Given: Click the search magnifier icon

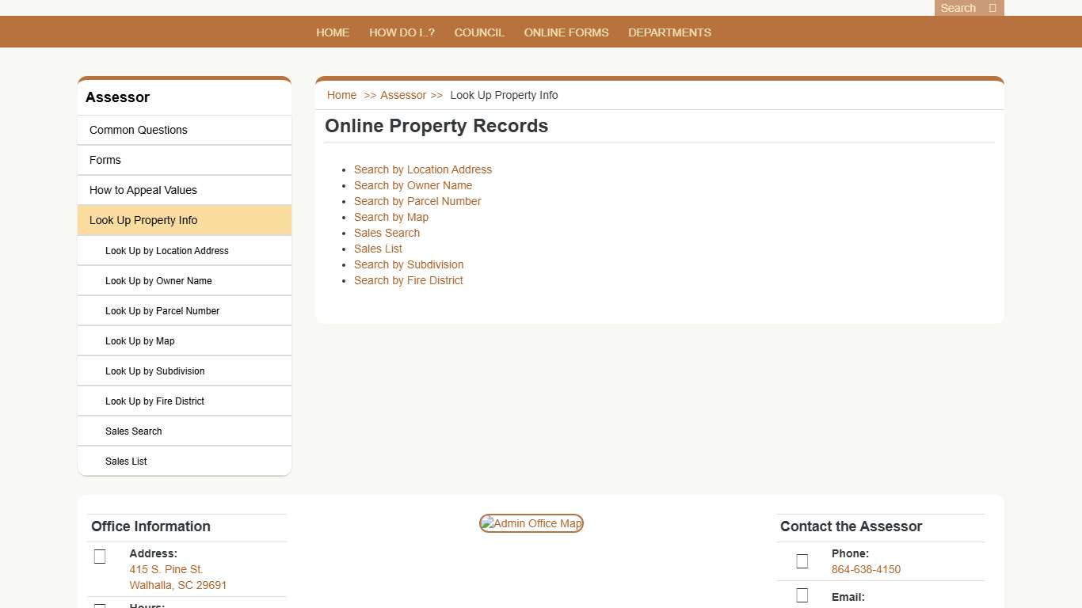Looking at the screenshot, I should coord(991,8).
